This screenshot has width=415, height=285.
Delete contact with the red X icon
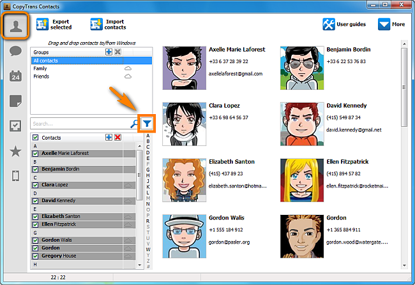(117, 137)
